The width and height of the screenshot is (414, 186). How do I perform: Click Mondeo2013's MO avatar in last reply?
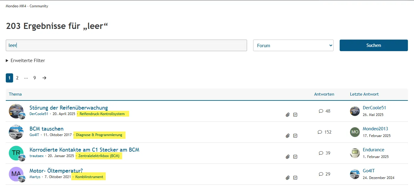355,132
